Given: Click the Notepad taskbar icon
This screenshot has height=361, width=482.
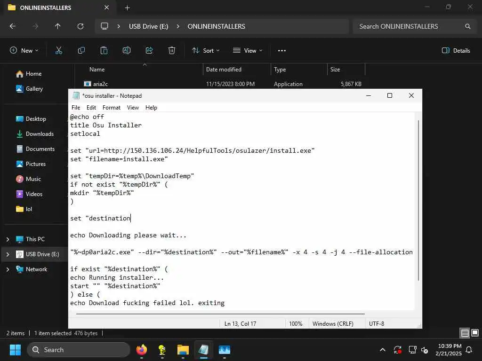Looking at the screenshot, I should pyautogui.click(x=203, y=350).
